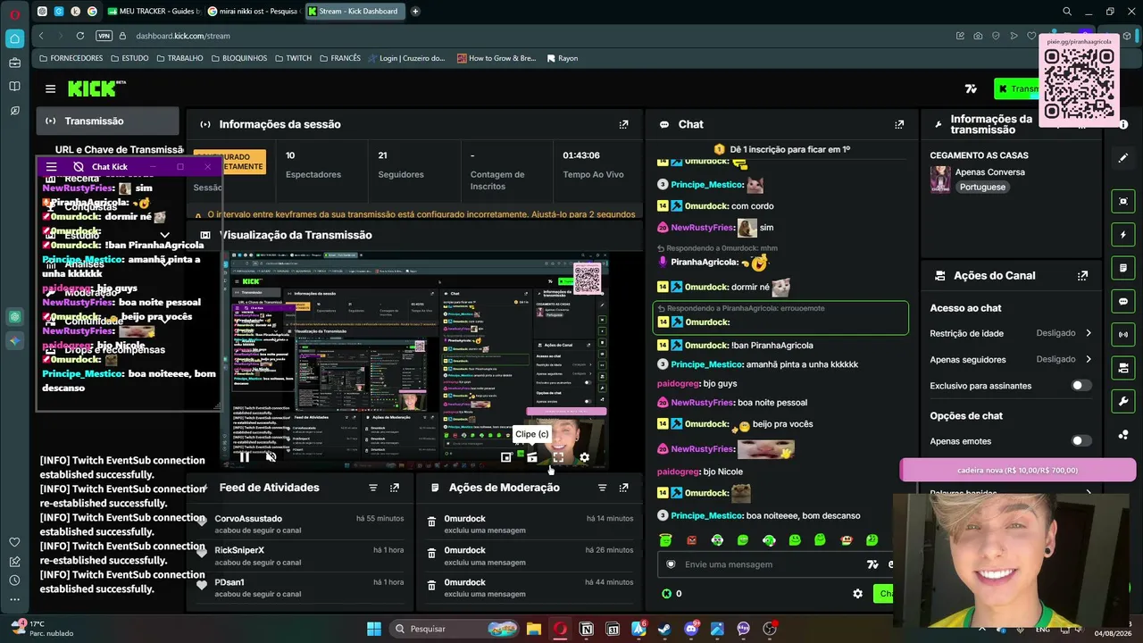Open filter options for Feed de Atividades
Image resolution: width=1143 pixels, height=643 pixels.
373,488
